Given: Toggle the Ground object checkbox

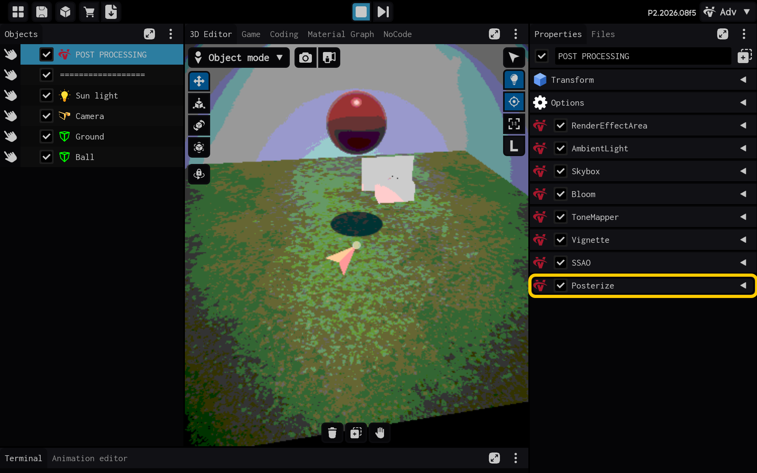Looking at the screenshot, I should tap(47, 136).
